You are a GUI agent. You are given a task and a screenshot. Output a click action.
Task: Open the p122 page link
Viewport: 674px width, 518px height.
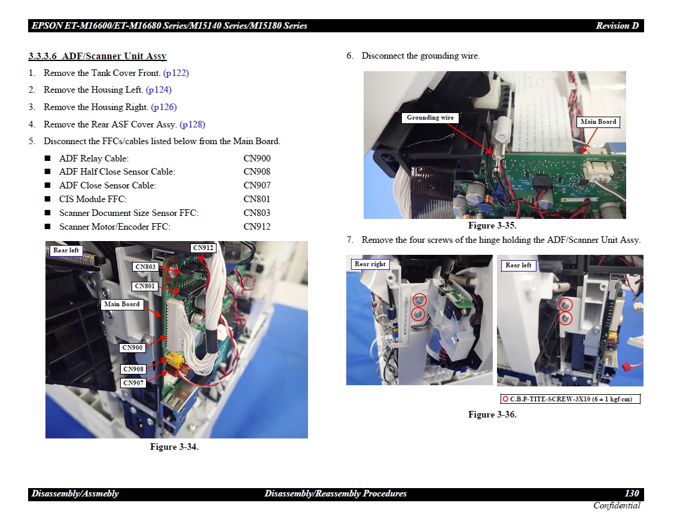click(176, 73)
